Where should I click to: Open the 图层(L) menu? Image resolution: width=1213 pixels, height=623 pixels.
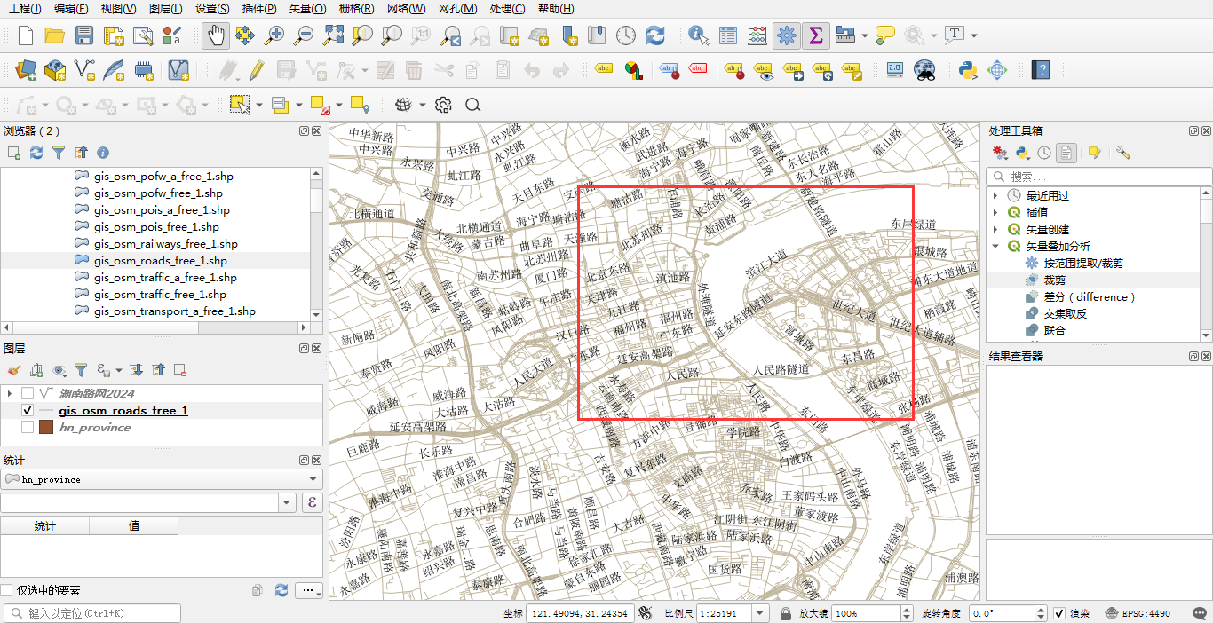pyautogui.click(x=166, y=9)
